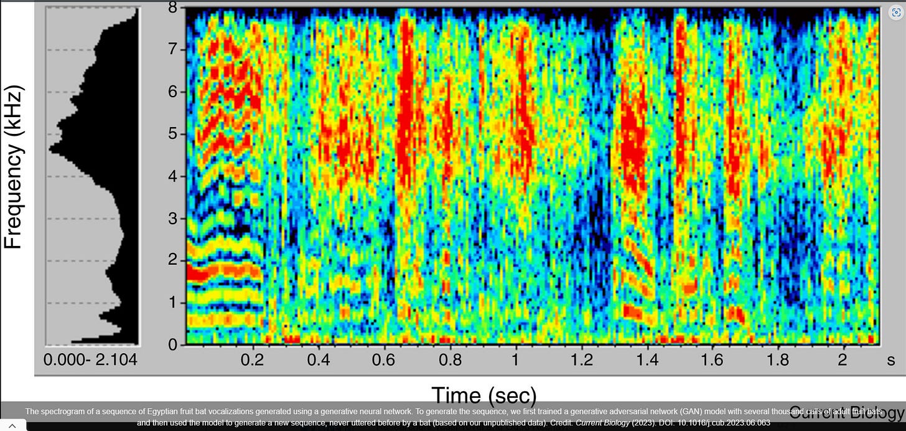Click the 7 kHz frequency tick label
This screenshot has width=906, height=431.
(x=174, y=49)
